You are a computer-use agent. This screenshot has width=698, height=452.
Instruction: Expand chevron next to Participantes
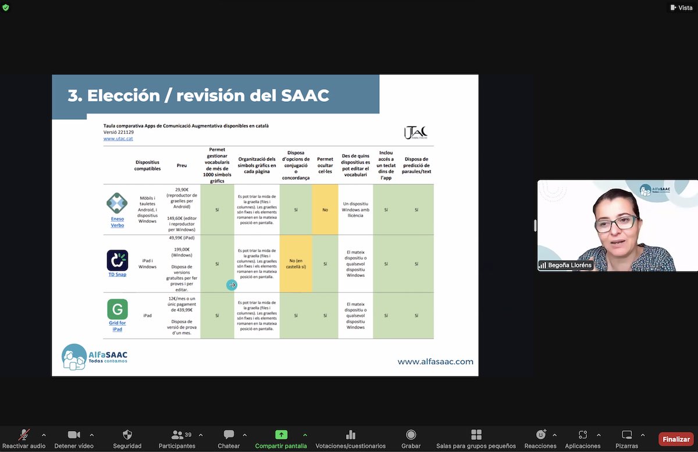point(201,435)
